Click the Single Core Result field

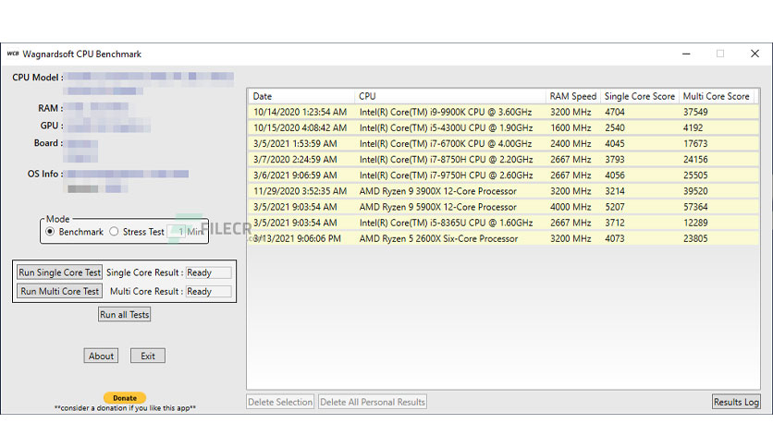coord(209,272)
